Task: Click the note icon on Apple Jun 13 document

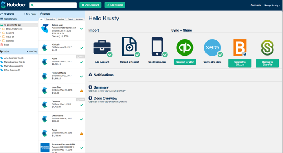Action: (80, 57)
